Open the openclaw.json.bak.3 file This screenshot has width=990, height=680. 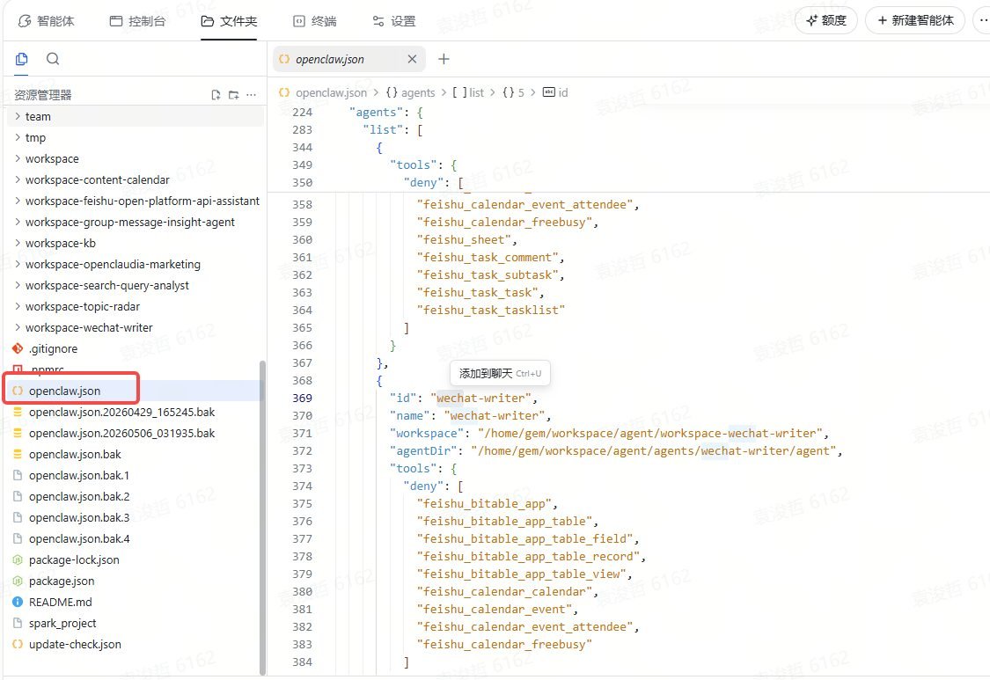[136, 517]
